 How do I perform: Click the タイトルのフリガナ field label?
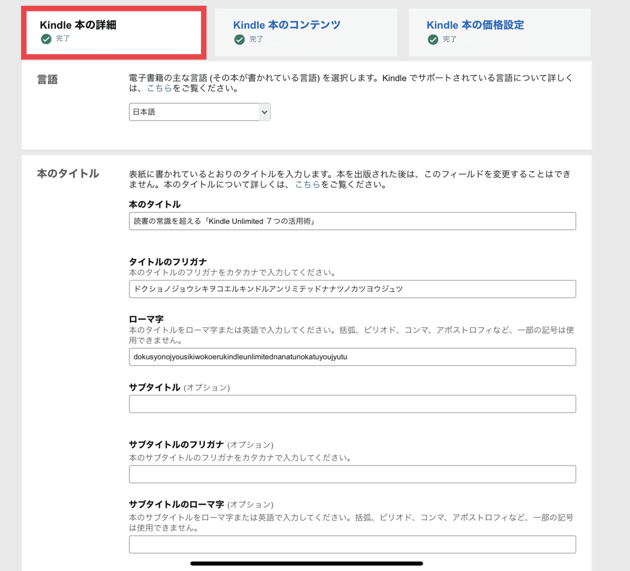click(168, 262)
